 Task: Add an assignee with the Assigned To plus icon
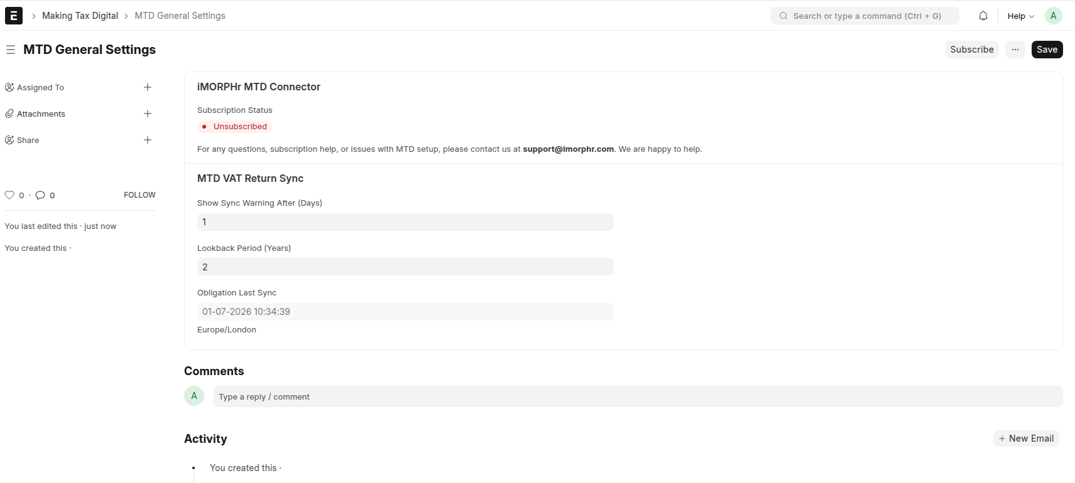148,87
